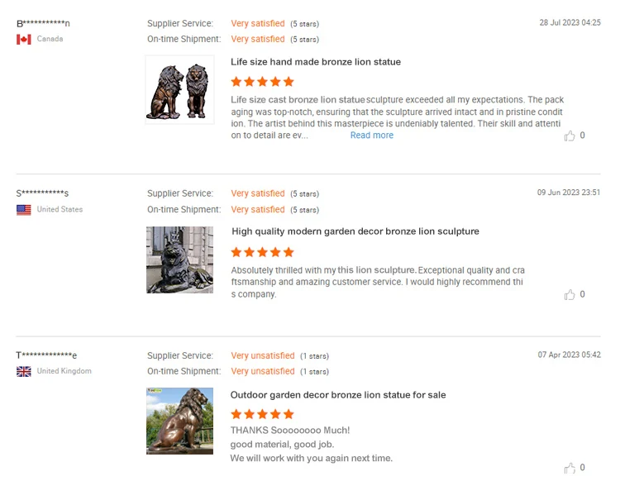Click reviewer name T**************e
The width and height of the screenshot is (620, 481).
click(x=46, y=355)
